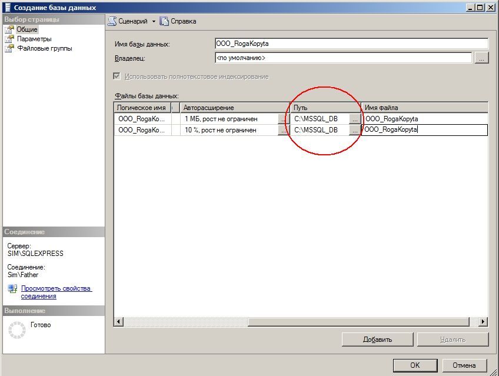Click the Авторасширение column header
The width and height of the screenshot is (499, 376).
[235, 108]
